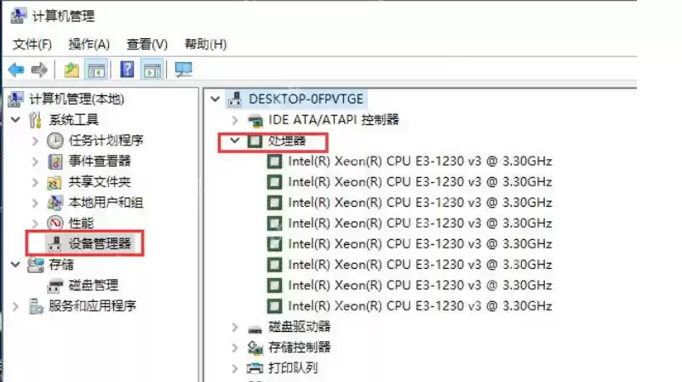Click the Up one level folder icon

(x=72, y=70)
